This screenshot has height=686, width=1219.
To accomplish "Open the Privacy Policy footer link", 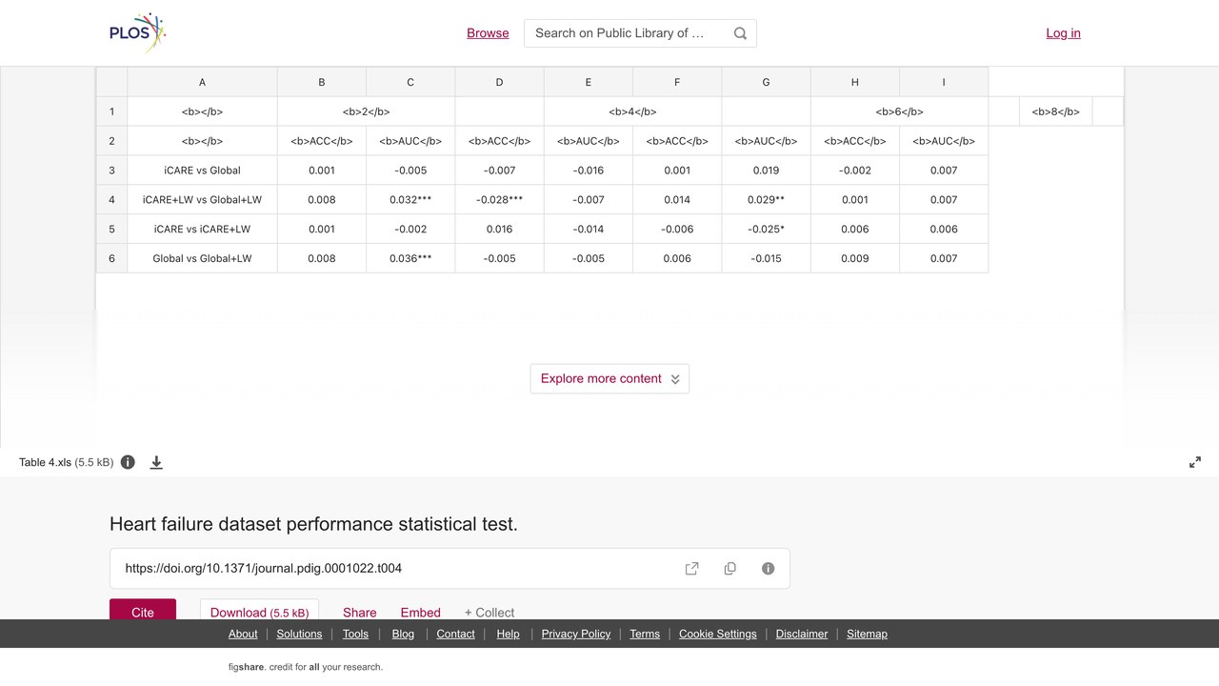I will (x=576, y=634).
